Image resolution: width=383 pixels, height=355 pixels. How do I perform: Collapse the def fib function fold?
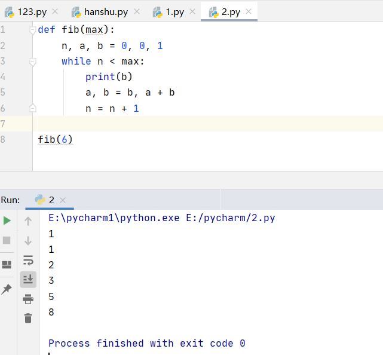[32, 30]
